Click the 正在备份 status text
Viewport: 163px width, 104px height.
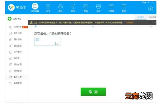[x=53, y=34]
